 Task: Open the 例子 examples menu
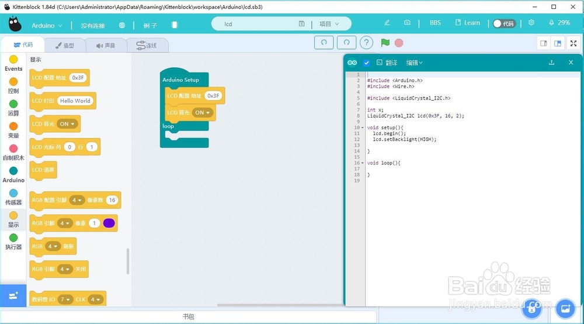[150, 25]
